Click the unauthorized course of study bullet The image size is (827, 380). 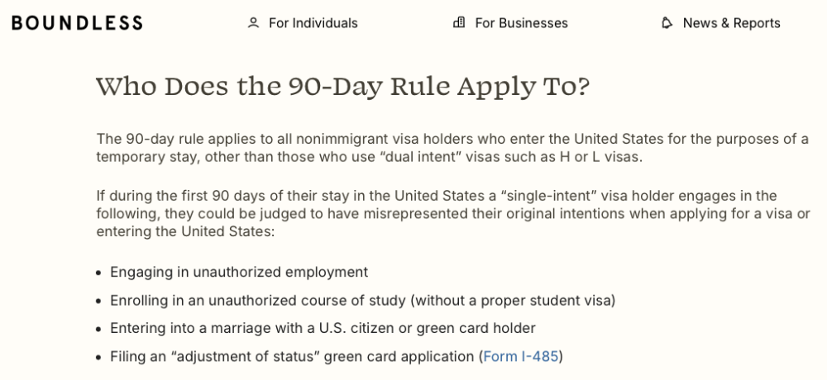(363, 301)
